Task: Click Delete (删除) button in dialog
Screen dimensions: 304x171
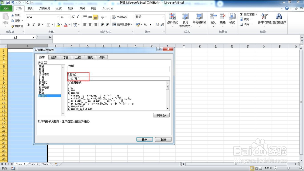Action: click(161, 115)
